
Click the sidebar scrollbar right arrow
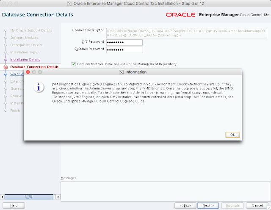click(x=58, y=197)
